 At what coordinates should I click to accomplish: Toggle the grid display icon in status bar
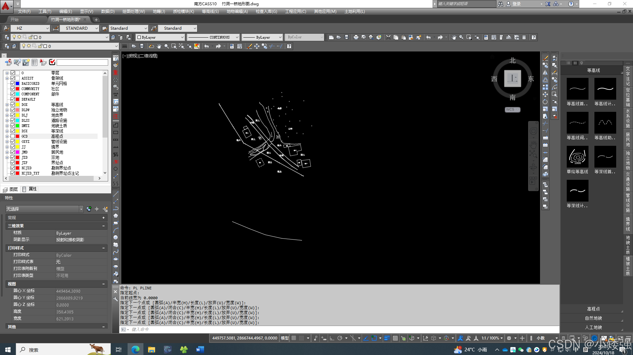pos(294,338)
